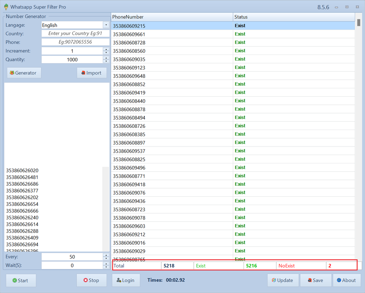Click the Import button
The height and width of the screenshot is (293, 365).
[92, 73]
